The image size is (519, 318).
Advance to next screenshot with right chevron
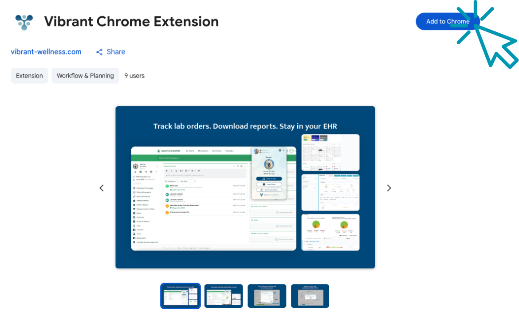[x=389, y=188]
